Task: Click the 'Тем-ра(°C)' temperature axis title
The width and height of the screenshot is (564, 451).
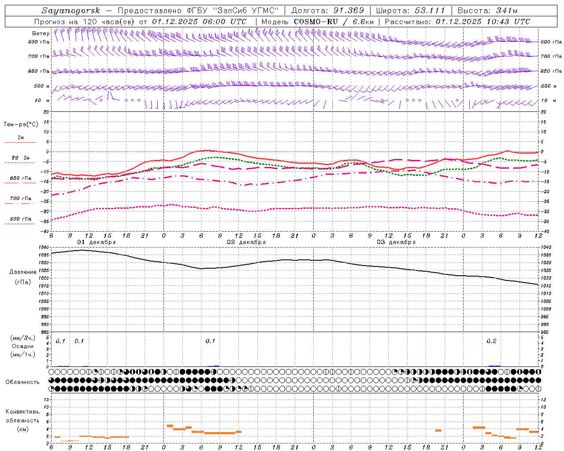Action: click(21, 125)
